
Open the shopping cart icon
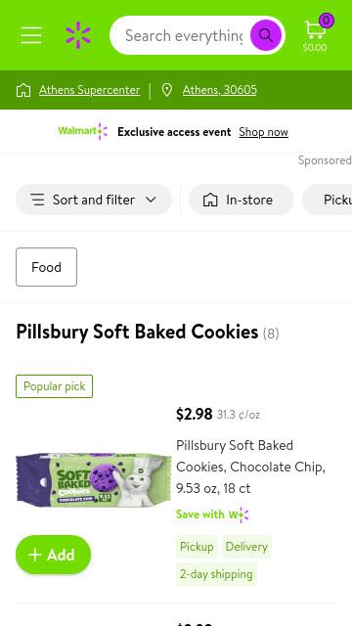pyautogui.click(x=317, y=34)
